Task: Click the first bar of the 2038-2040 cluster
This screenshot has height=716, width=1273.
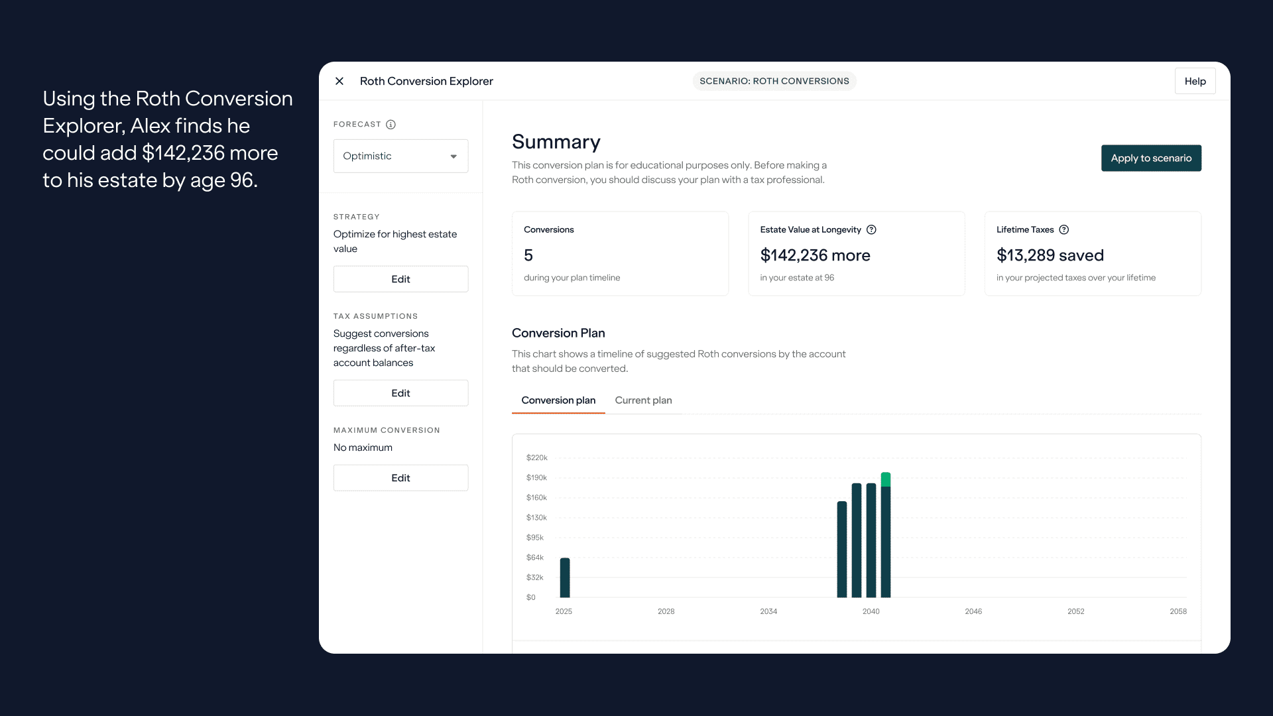Action: pos(841,550)
